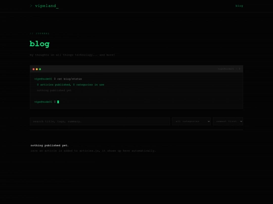Image resolution: width=273 pixels, height=204 pixels.
Task: Select the terminal title text at right
Action: tap(229, 69)
